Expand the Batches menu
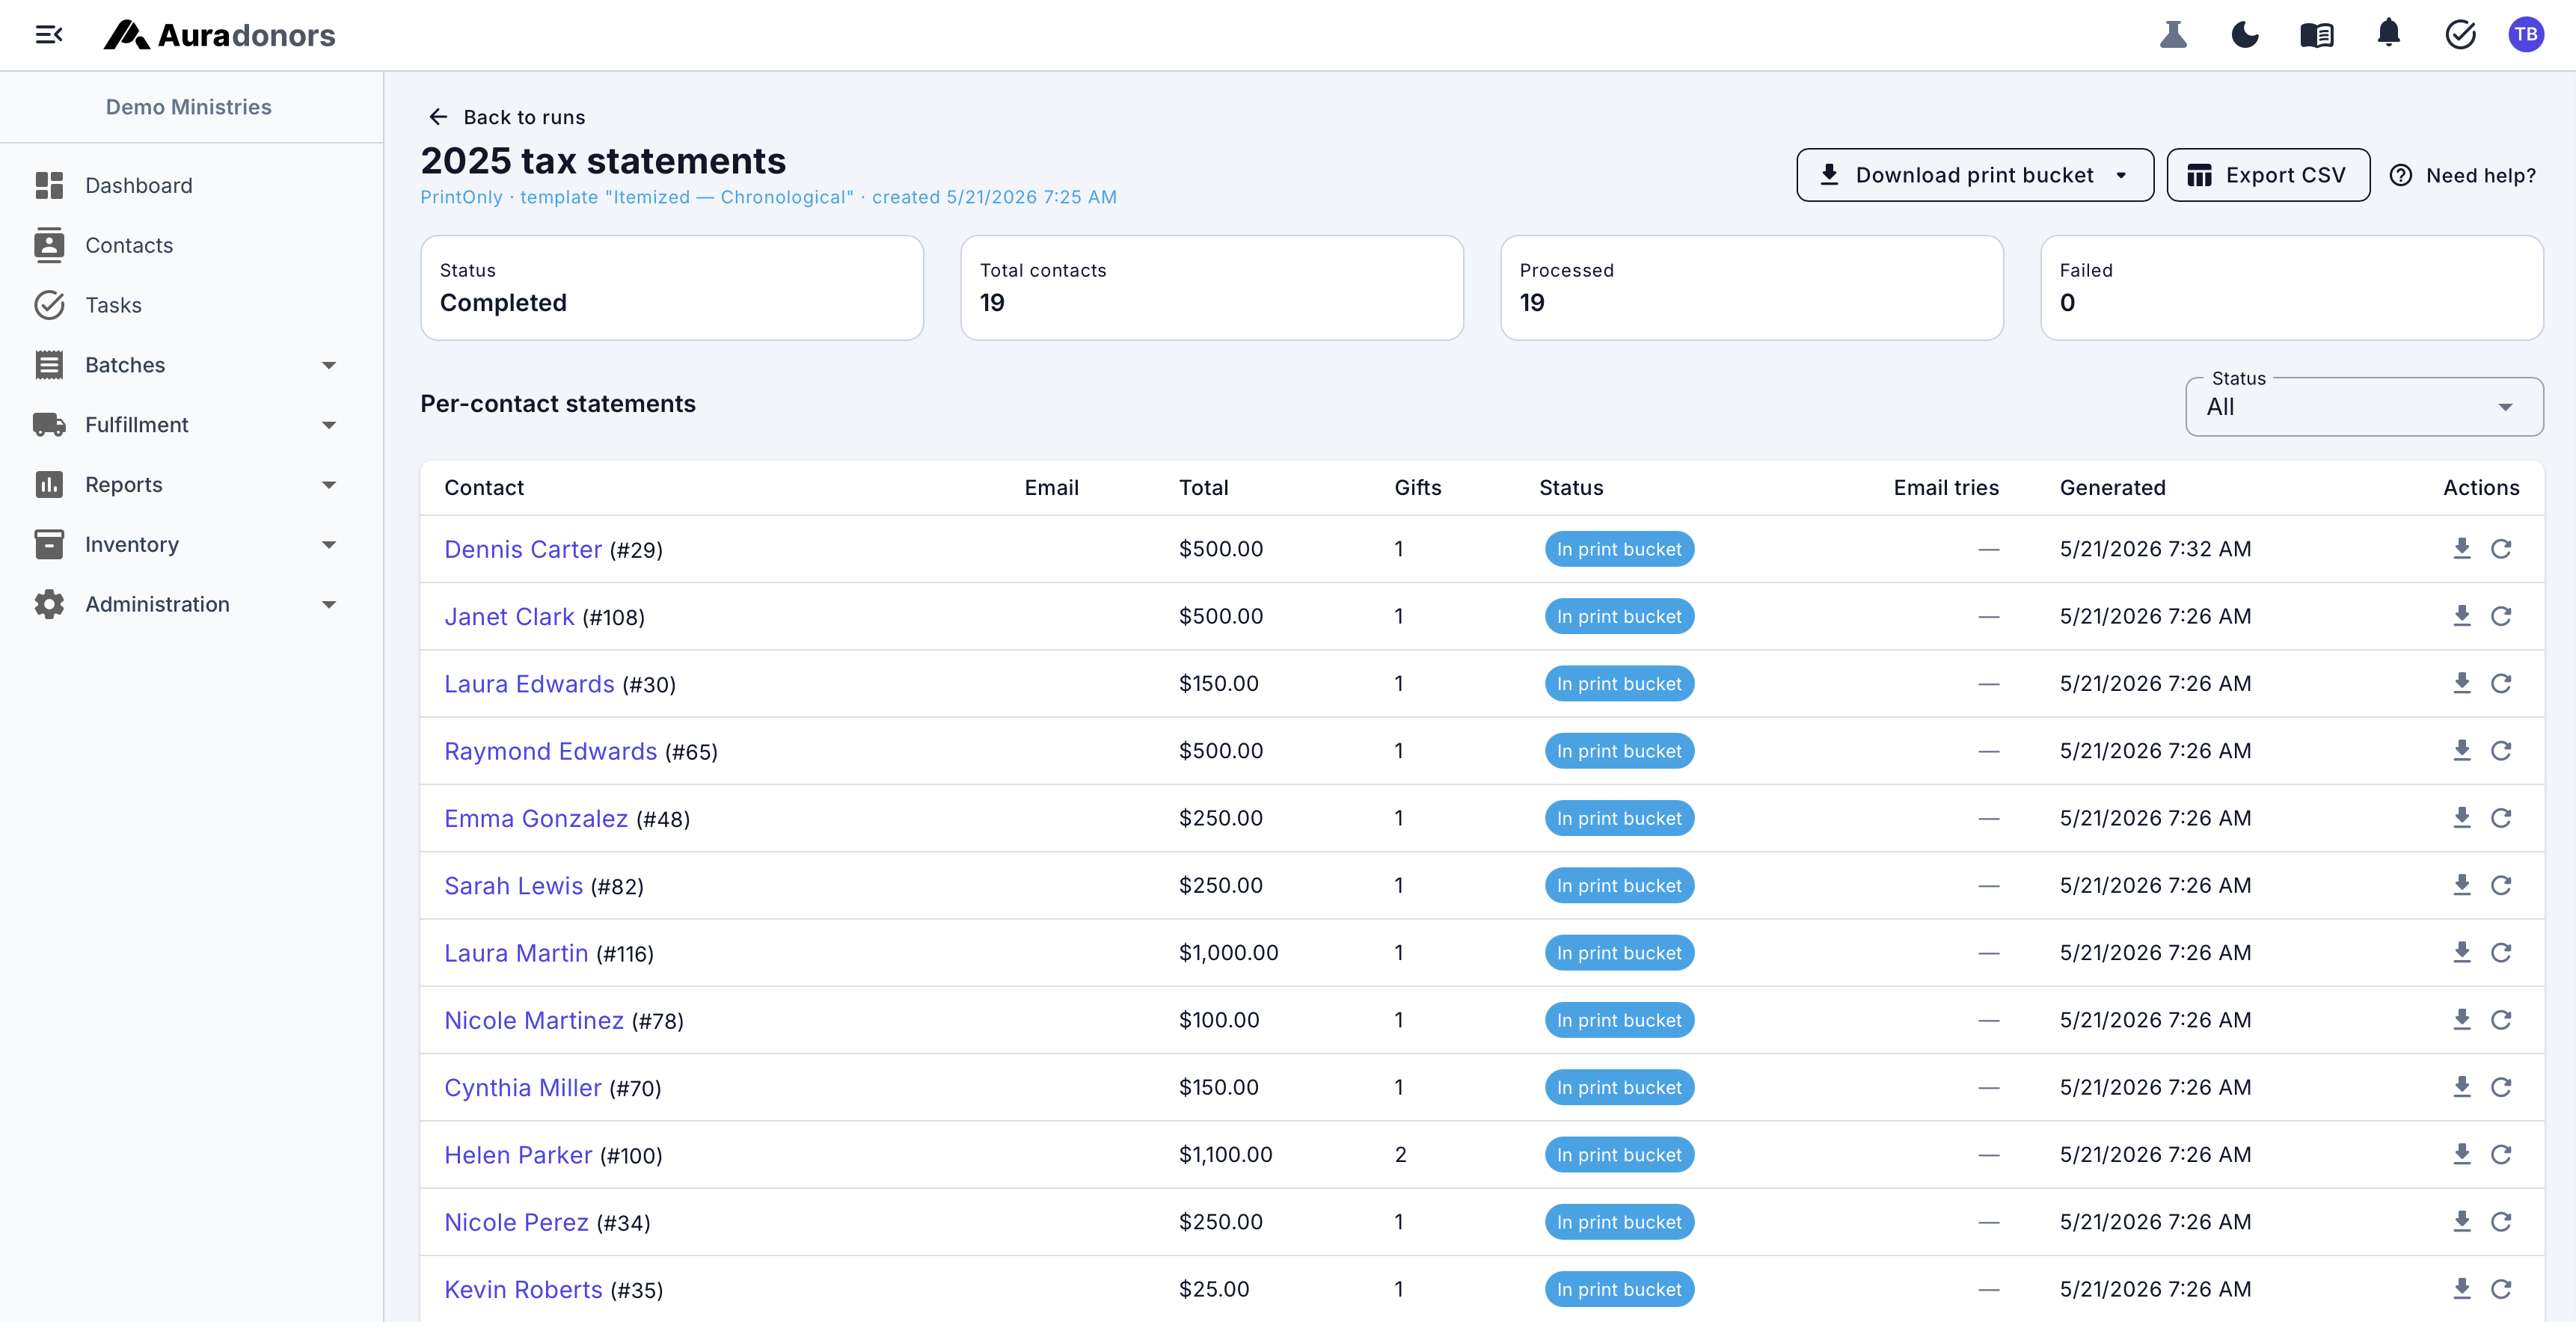Viewport: 2576px width, 1322px height. point(329,365)
